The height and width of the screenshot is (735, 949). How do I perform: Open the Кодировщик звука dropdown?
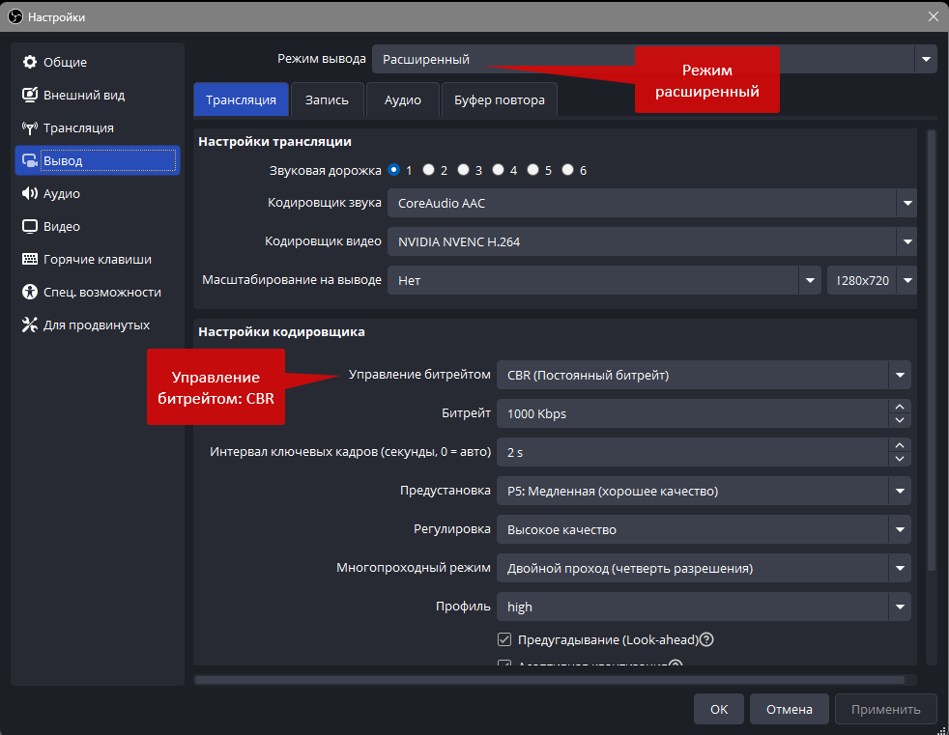[x=651, y=203]
